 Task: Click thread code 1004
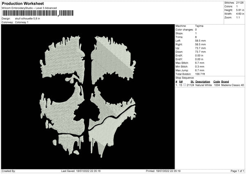pos(217,85)
